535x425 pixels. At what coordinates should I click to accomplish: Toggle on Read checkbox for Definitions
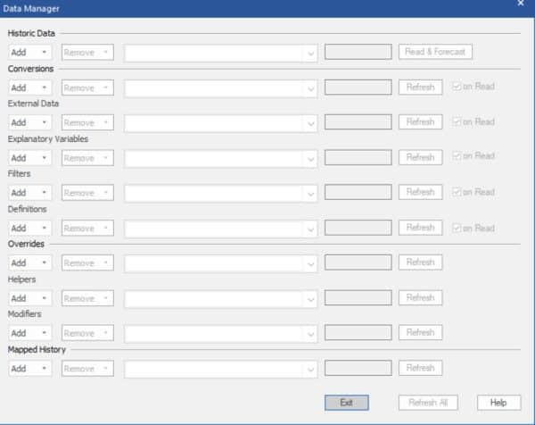(457, 228)
